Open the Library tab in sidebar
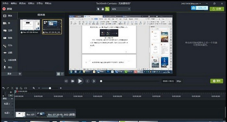Screen dimensions: 227x122 coord(9,23)
